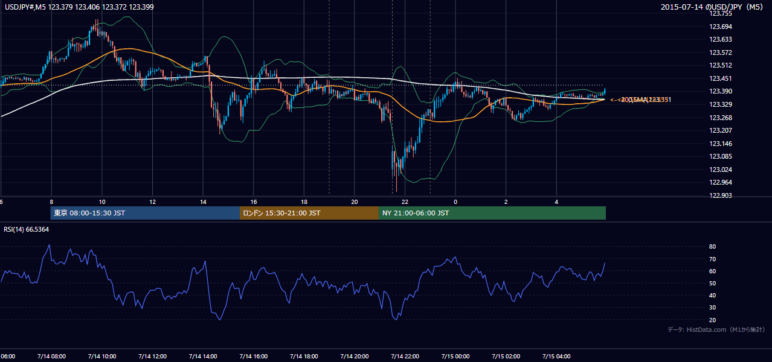
Task: Click price axis label 123.329
Action: 720,104
